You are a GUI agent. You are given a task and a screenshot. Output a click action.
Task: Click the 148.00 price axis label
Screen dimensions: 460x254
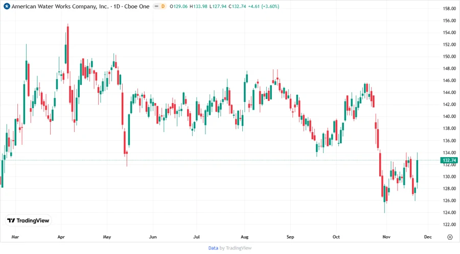449,68
